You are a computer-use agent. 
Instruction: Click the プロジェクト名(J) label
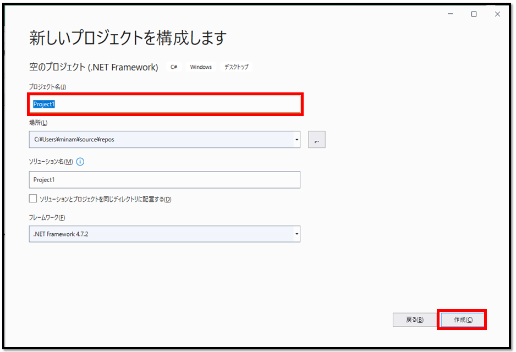47,87
